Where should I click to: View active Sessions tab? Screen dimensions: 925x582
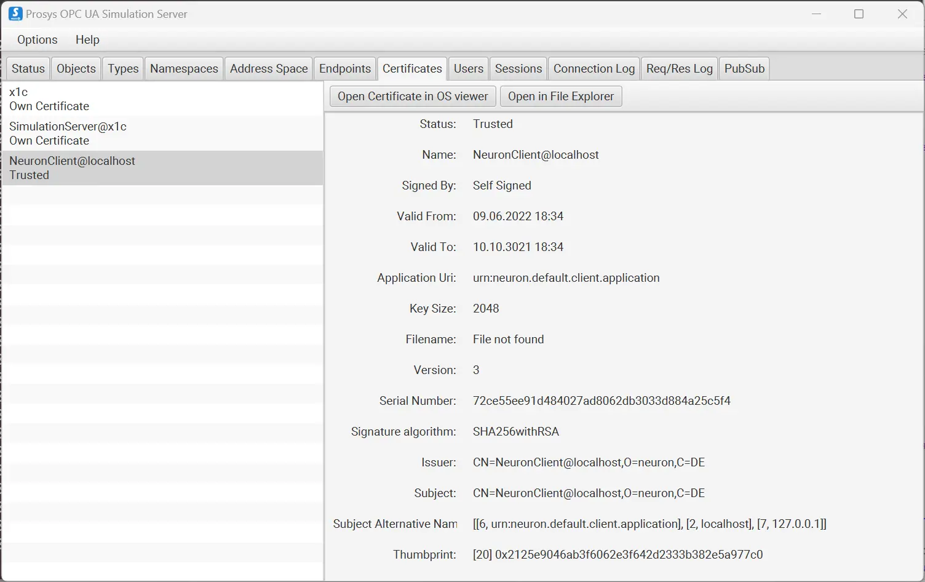coord(518,68)
